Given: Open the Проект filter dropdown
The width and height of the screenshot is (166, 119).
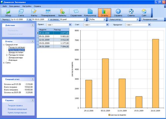Looking at the screenshot, I should coord(70,25).
